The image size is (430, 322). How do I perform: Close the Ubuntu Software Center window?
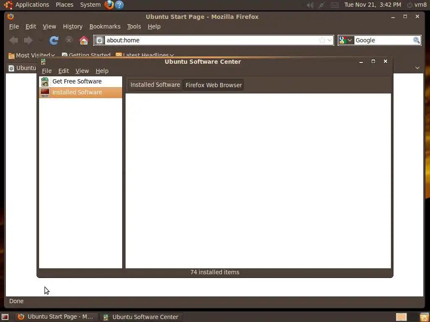coord(385,61)
